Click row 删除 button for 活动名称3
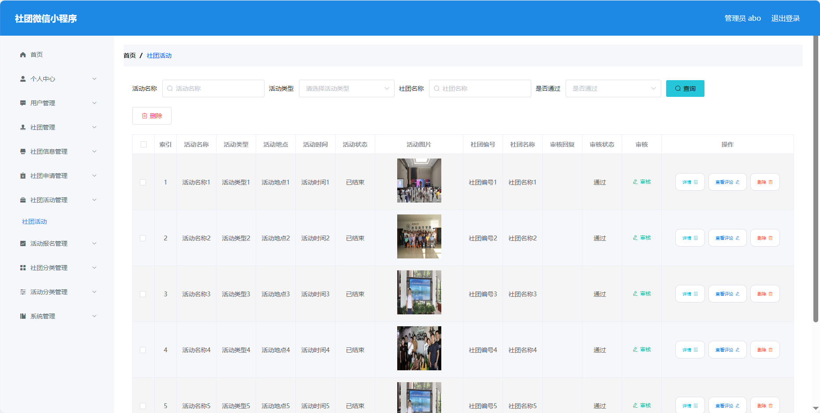The width and height of the screenshot is (820, 413). coord(765,294)
